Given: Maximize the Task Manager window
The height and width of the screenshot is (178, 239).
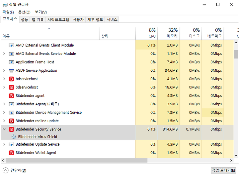Looking at the screenshot, I should (x=218, y=5).
